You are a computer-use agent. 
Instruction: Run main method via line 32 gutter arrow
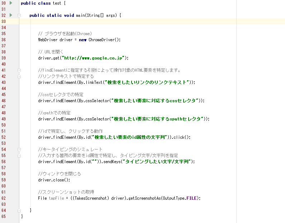click(x=11, y=15)
